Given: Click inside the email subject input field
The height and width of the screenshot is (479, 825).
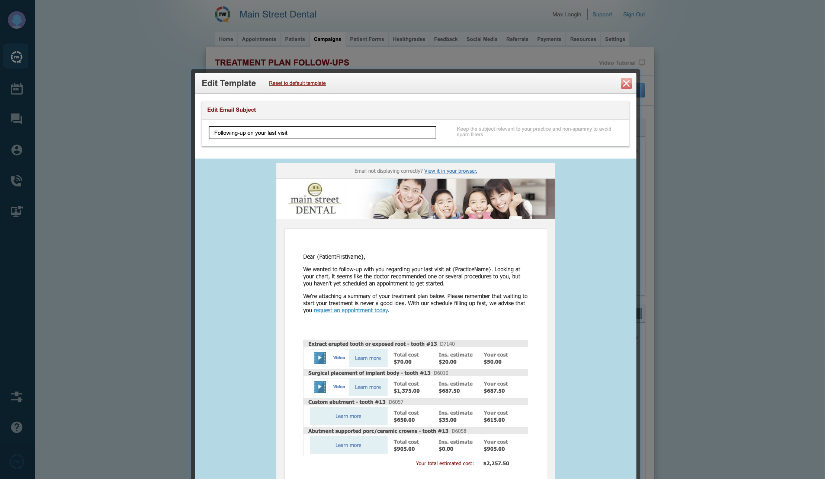Looking at the screenshot, I should (x=322, y=132).
